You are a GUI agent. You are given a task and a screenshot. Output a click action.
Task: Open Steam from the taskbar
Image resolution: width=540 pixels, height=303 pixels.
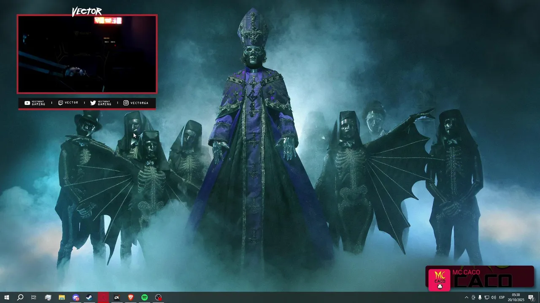point(89,298)
